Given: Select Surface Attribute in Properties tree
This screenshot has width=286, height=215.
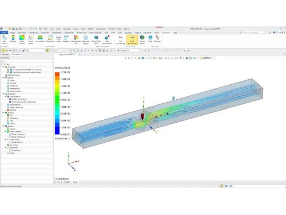Looking at the screenshot, I should pos(16,107).
